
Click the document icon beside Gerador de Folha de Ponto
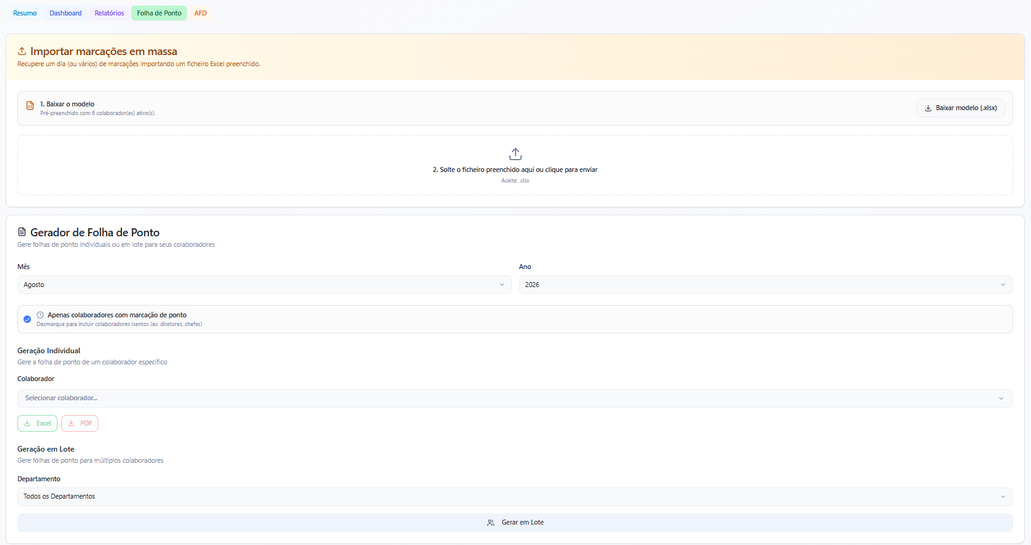pyautogui.click(x=22, y=232)
